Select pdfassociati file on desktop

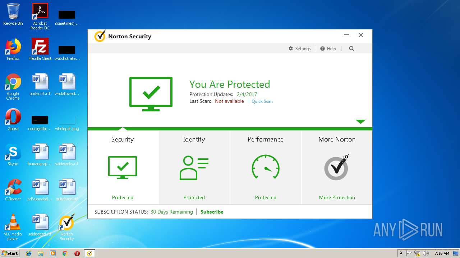(40, 190)
